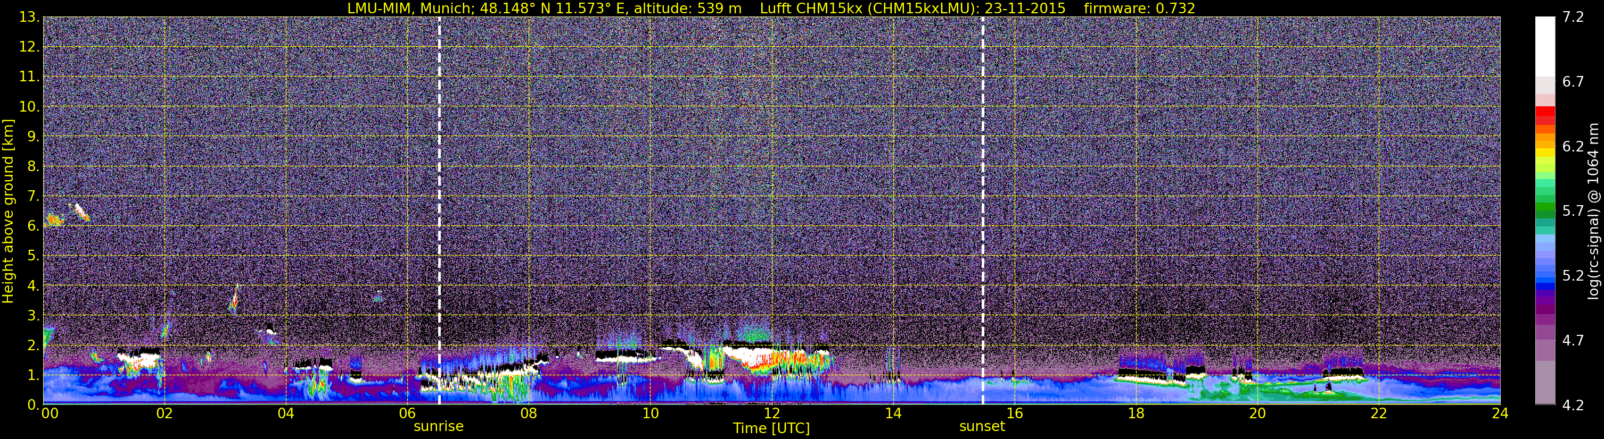This screenshot has width=1604, height=439.
Task: Click the height tick label '2.'
Action: coord(32,345)
